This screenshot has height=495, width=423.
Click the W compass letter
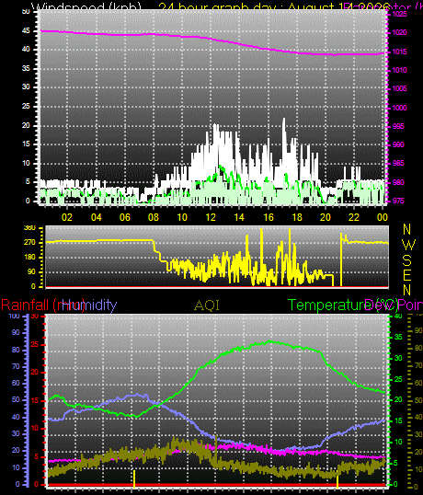pos(409,245)
